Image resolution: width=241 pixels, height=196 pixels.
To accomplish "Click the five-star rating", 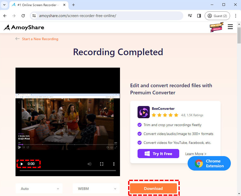I will tap(165, 115).
